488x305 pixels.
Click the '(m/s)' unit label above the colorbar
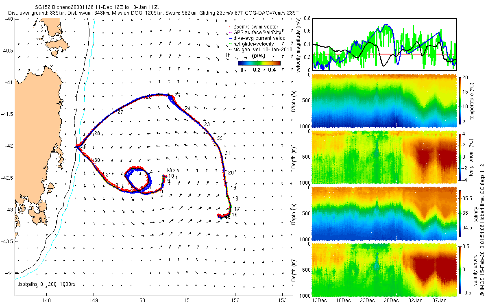point(259,55)
